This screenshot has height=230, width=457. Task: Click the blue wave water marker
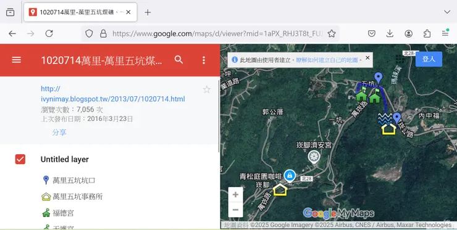tap(385, 119)
